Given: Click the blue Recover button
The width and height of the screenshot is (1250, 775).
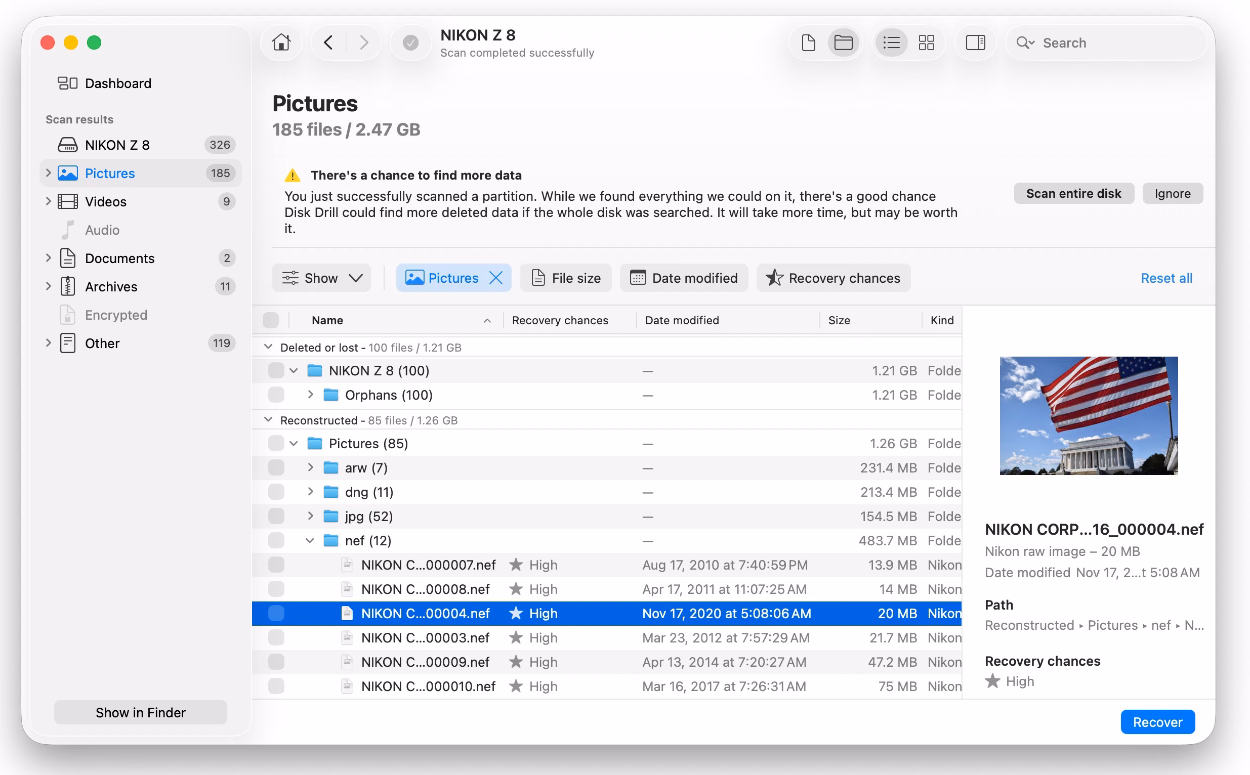Looking at the screenshot, I should [1158, 722].
